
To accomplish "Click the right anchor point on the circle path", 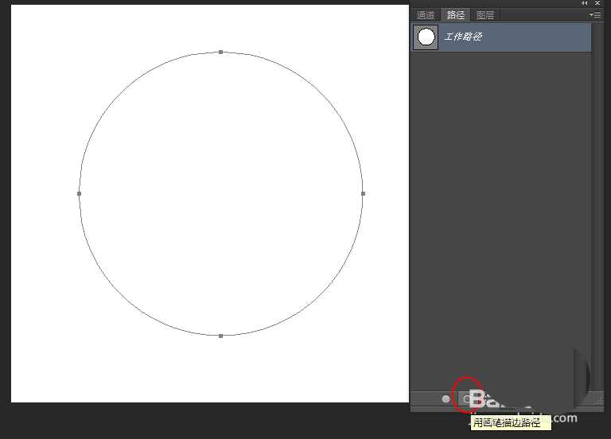I will pos(363,193).
